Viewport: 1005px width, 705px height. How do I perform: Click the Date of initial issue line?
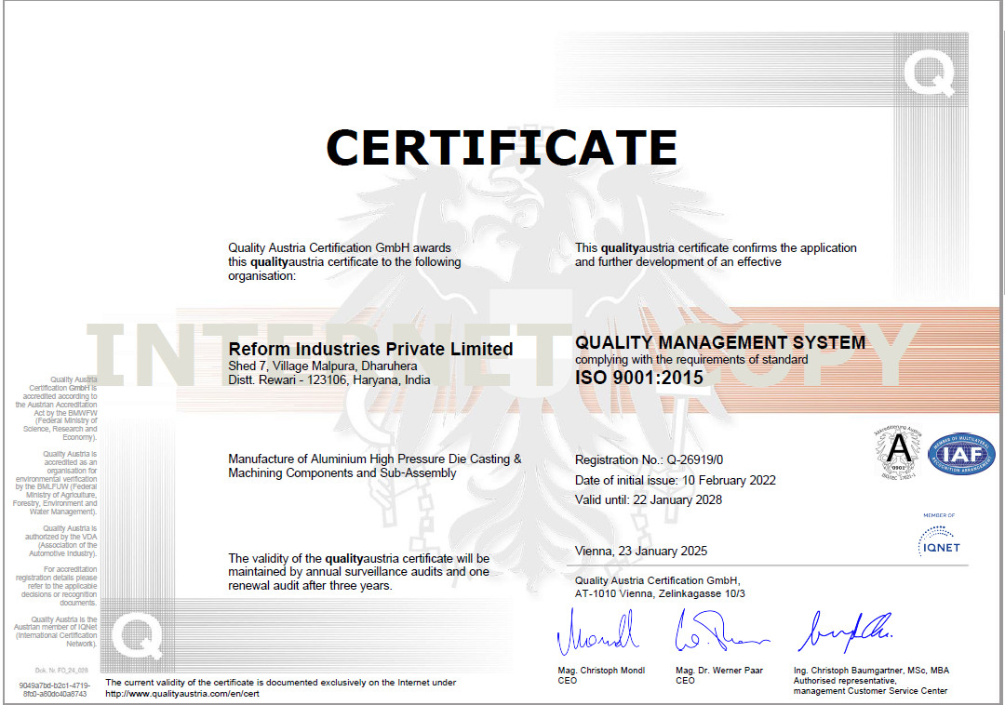pyautogui.click(x=675, y=480)
